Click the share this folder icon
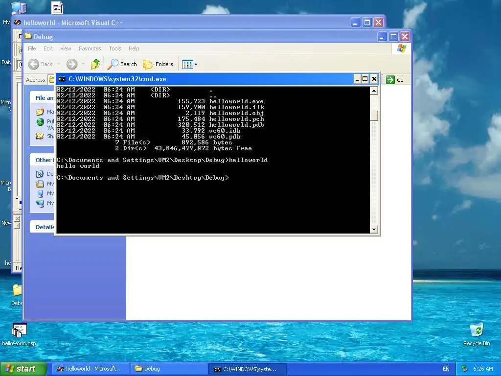Viewport: 501px width, 376px height. (40, 136)
